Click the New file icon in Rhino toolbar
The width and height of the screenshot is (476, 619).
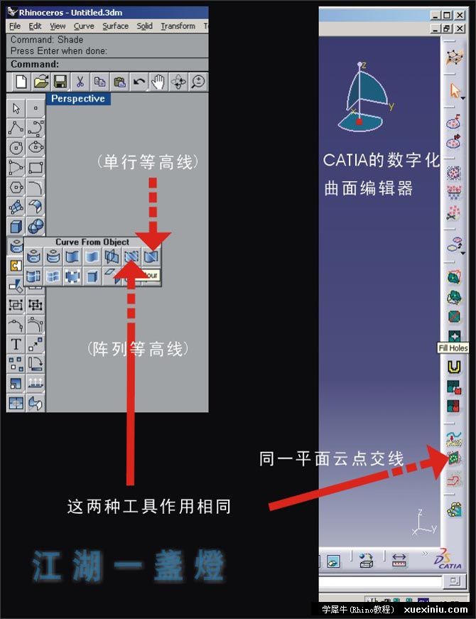click(21, 82)
